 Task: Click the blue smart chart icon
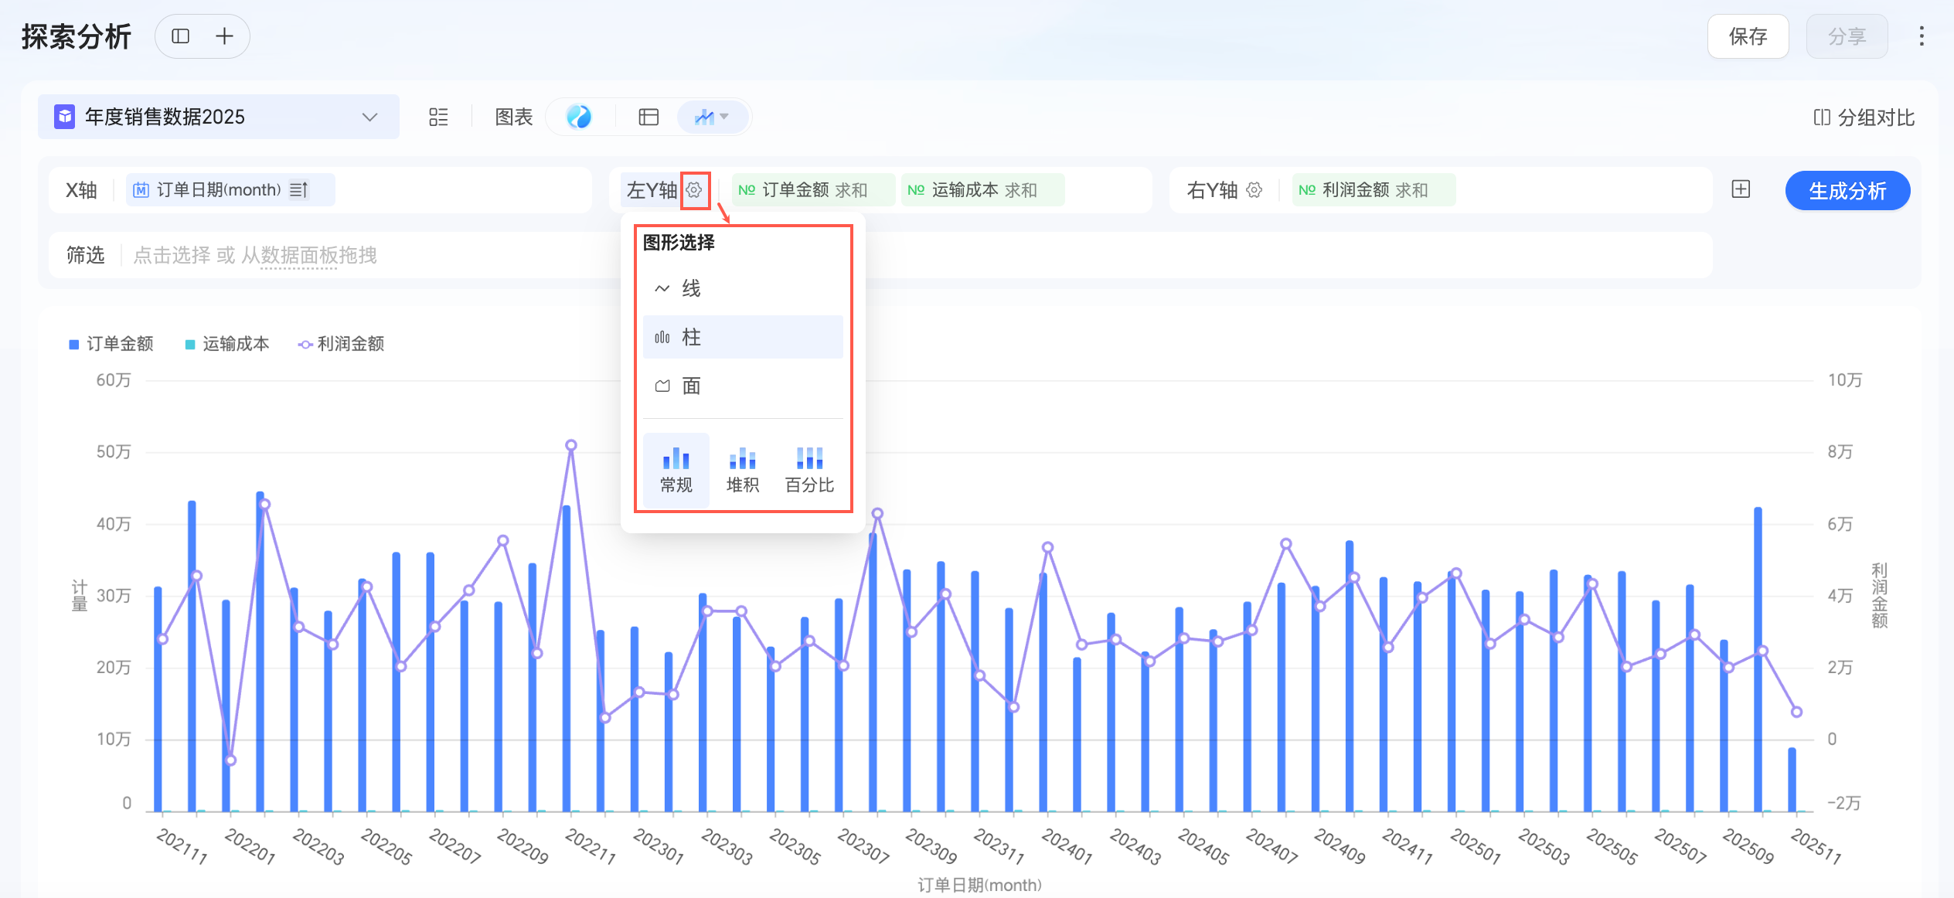coord(579,117)
